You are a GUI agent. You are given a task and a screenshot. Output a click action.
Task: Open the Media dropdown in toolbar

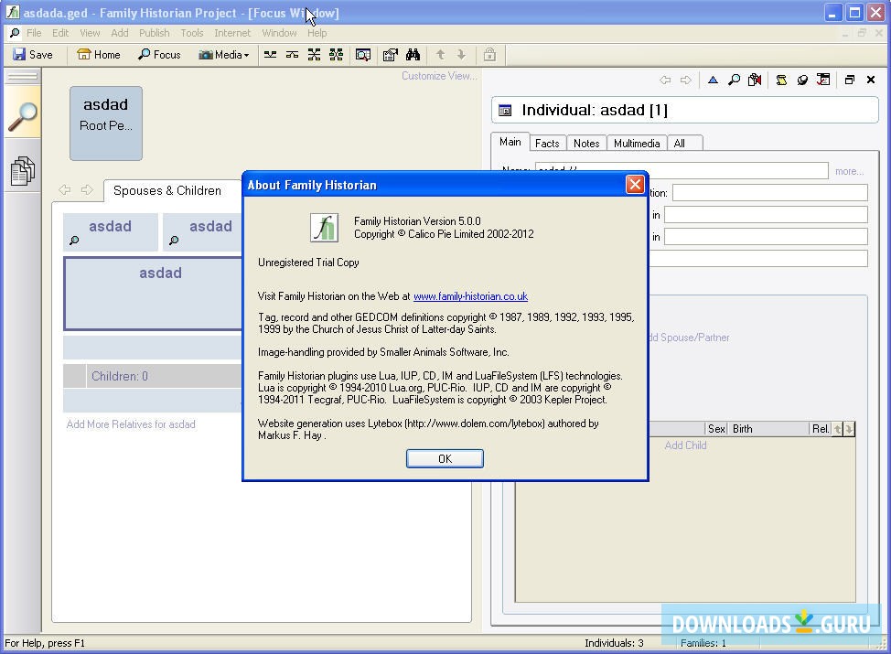coord(224,55)
